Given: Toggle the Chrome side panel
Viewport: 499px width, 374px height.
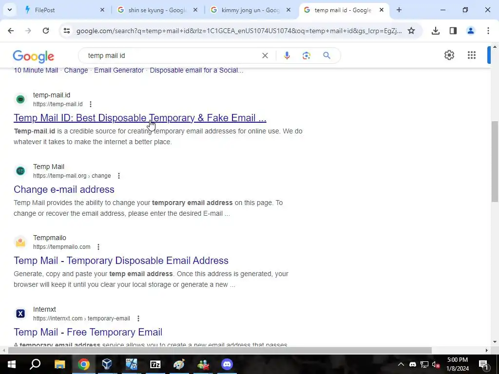Looking at the screenshot, I should point(453,31).
